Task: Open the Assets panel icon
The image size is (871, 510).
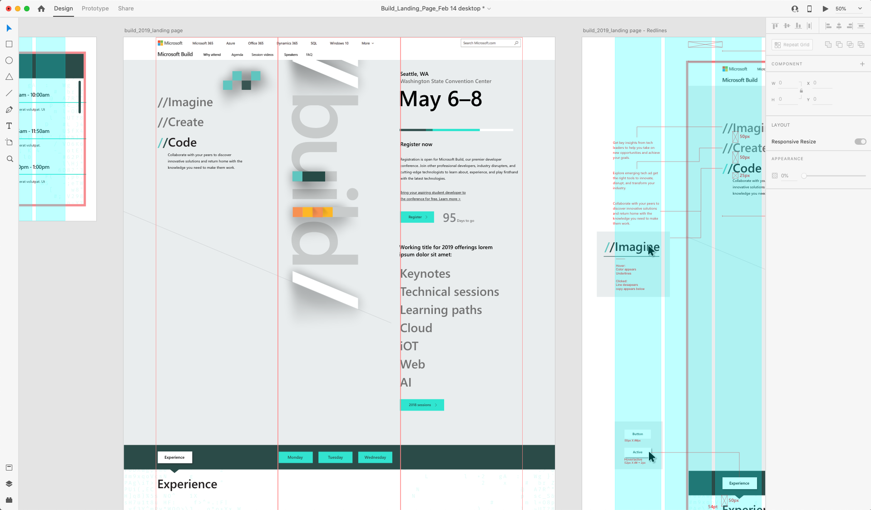Action: point(9,467)
